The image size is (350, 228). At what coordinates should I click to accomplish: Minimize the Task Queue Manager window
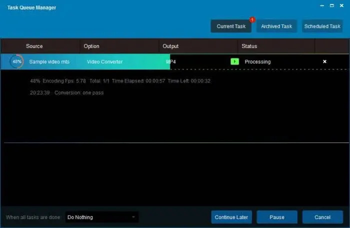coord(321,5)
